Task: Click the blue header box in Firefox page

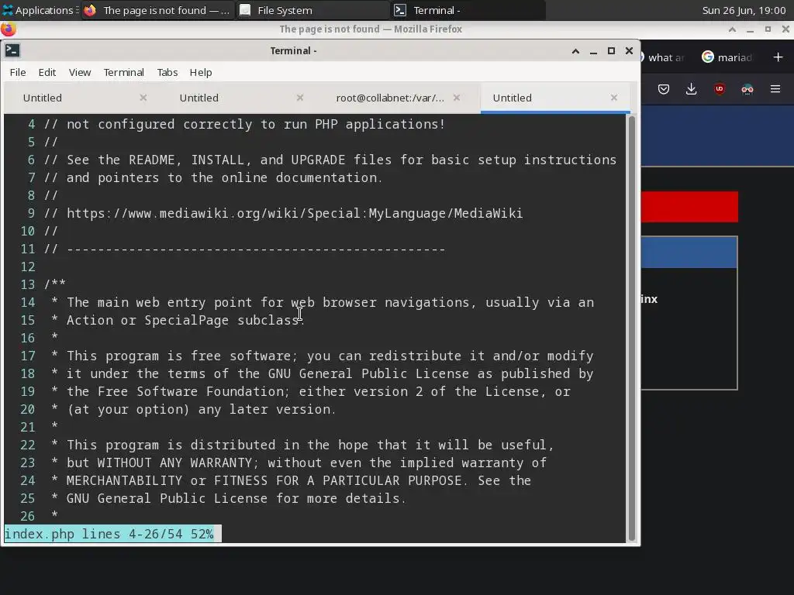Action: (689, 253)
